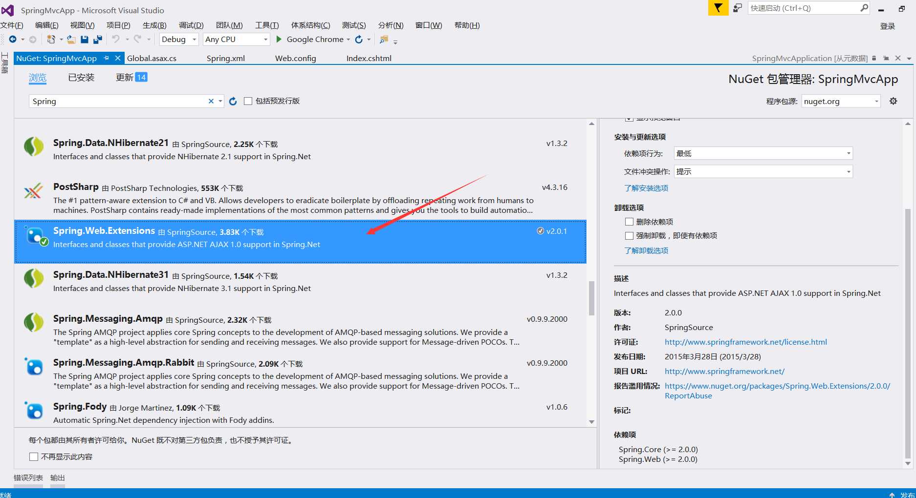
Task: Open the ReportAbuse nuget.org link
Action: [x=777, y=391]
